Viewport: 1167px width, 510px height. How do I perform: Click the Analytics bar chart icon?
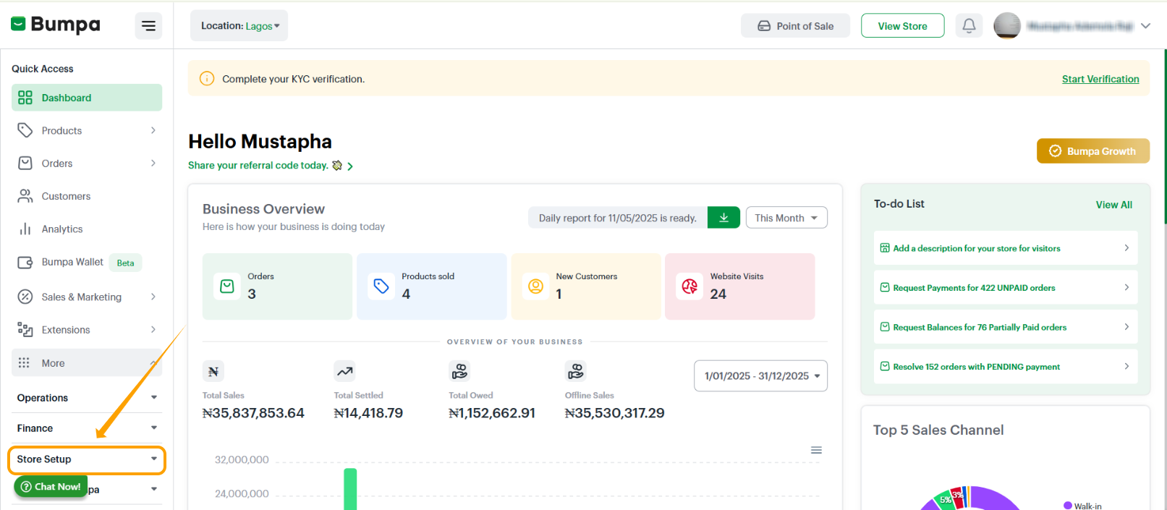tap(25, 229)
